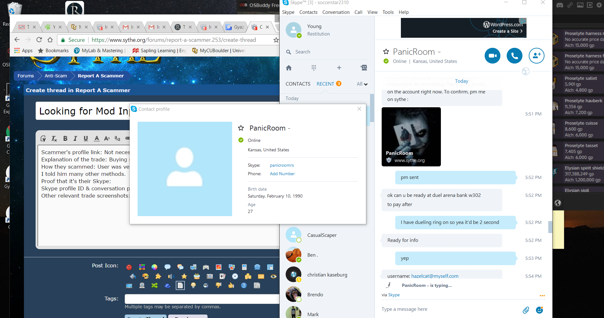This screenshot has height=318, width=604.
Task: Choose the CSS post icon
Action: (261, 276)
